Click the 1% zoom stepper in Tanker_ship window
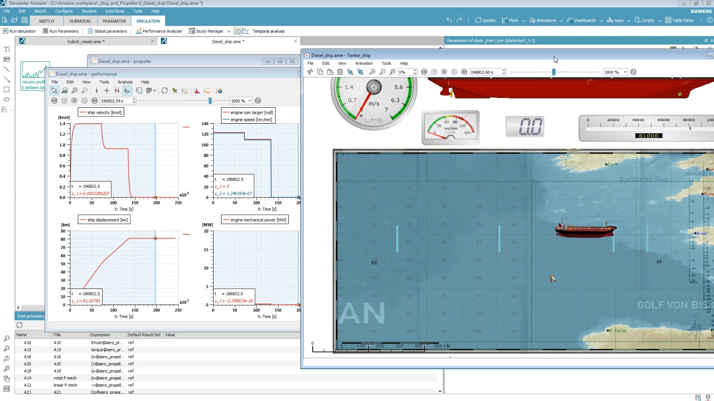This screenshot has height=401, width=714. [x=415, y=72]
